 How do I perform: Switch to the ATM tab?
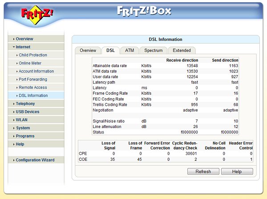coord(129,50)
